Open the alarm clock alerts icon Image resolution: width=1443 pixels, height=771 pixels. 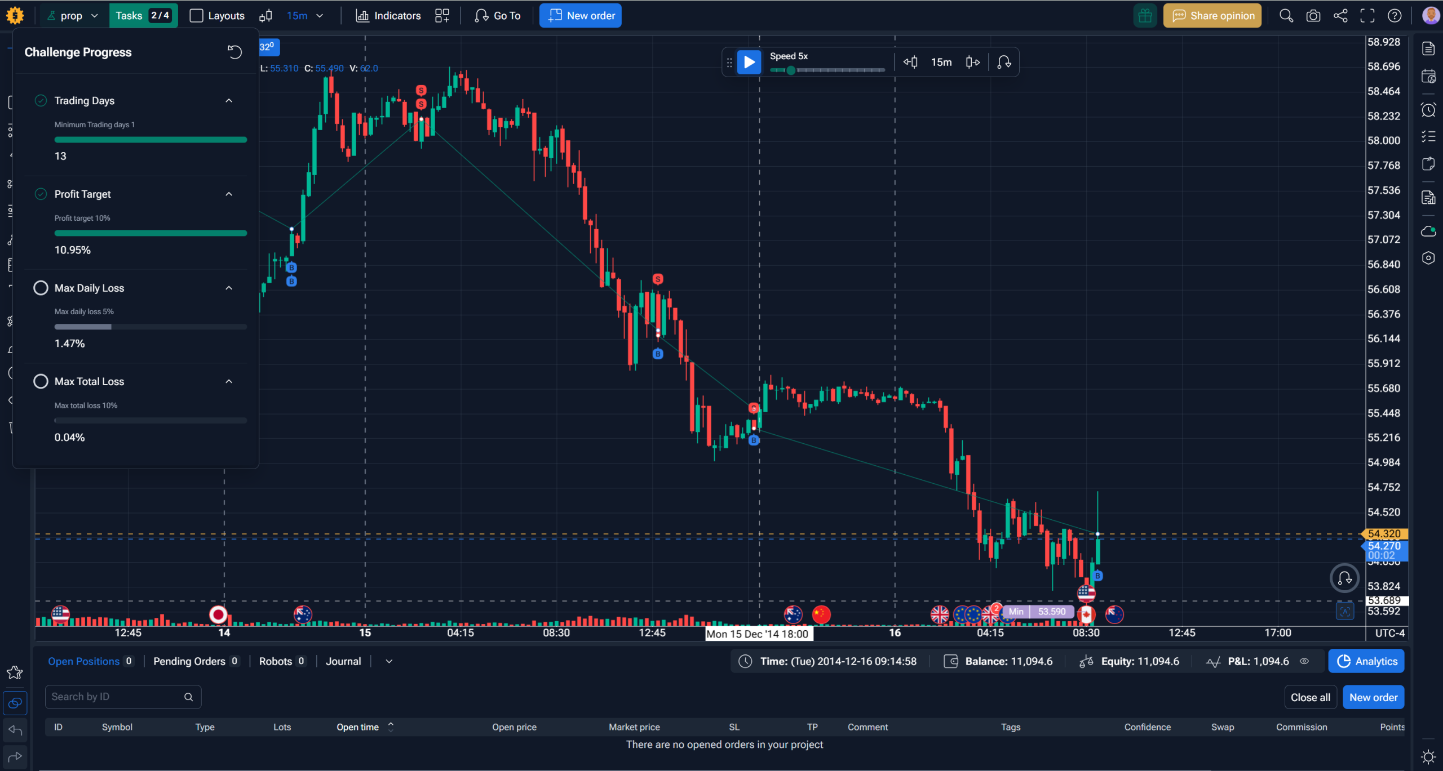pos(1428,110)
